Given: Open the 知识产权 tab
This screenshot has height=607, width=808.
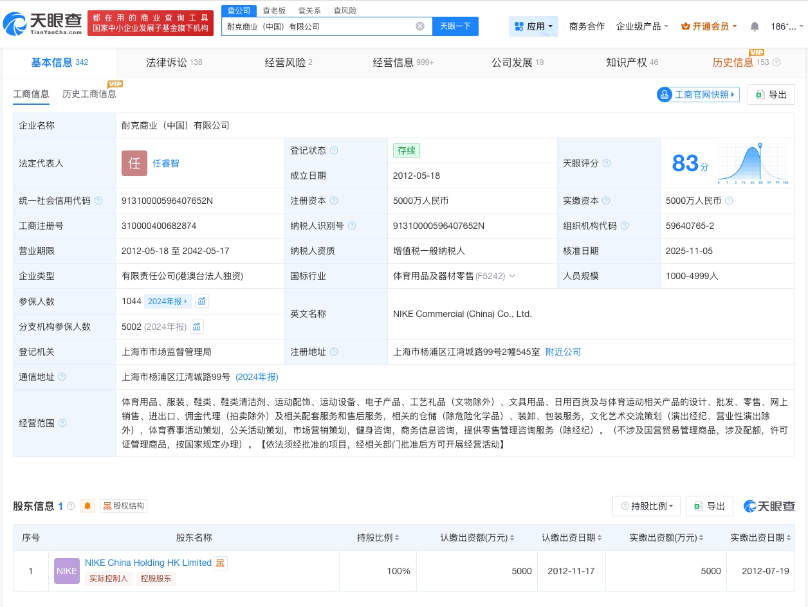Looking at the screenshot, I should (x=632, y=62).
